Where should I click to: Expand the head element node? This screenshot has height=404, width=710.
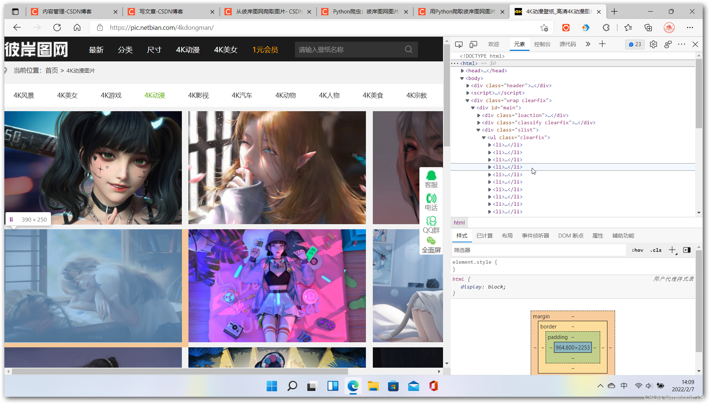point(462,71)
